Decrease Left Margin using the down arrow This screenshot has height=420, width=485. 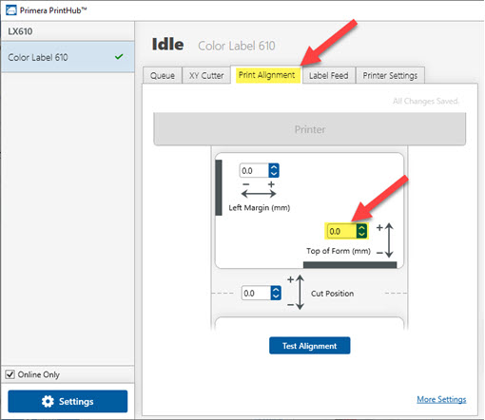(274, 174)
